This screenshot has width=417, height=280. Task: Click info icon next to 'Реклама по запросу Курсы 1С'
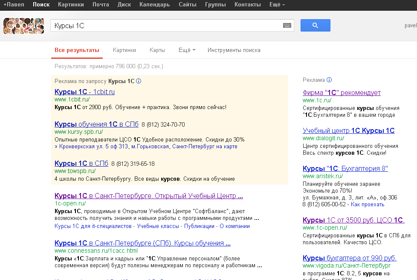139,81
